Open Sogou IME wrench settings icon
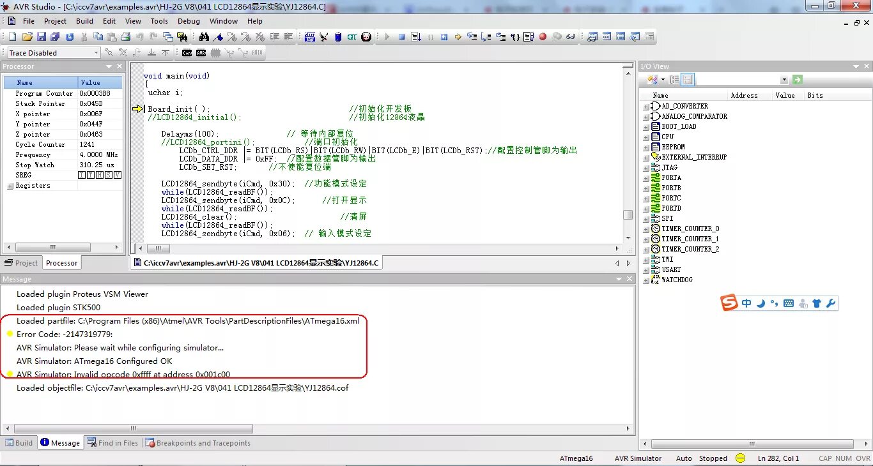This screenshot has height=466, width=873. [x=831, y=303]
